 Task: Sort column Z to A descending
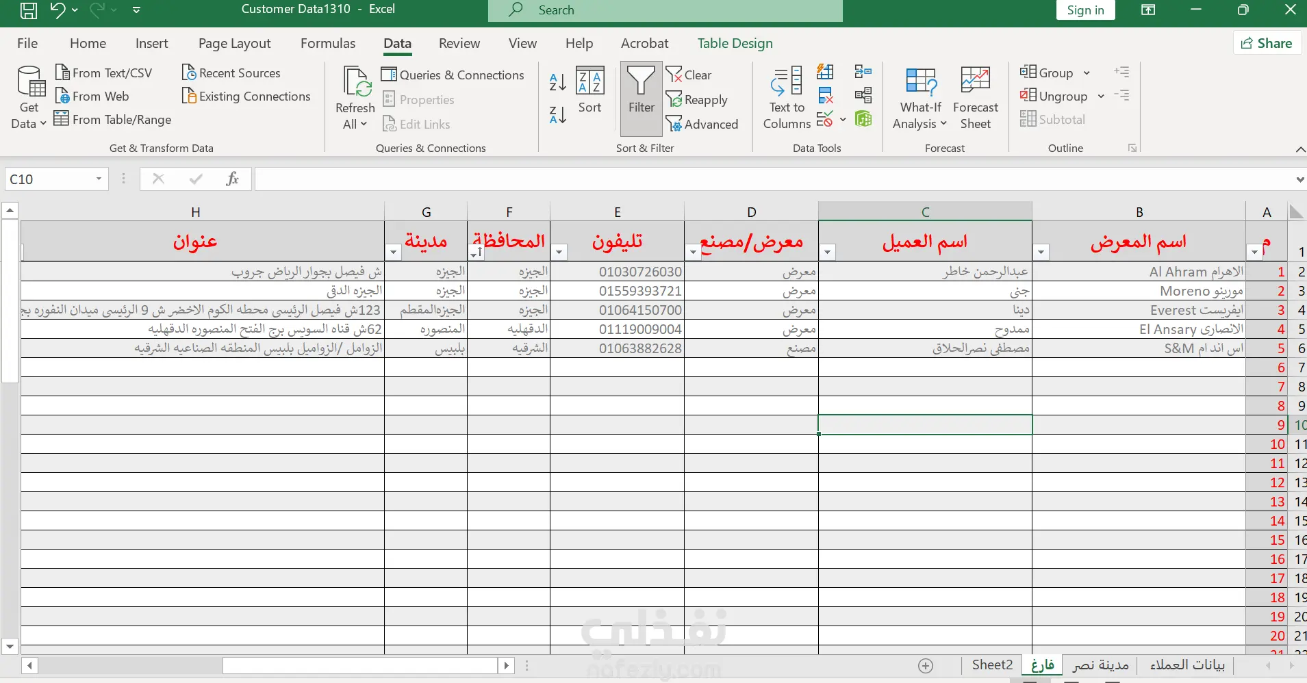point(558,115)
